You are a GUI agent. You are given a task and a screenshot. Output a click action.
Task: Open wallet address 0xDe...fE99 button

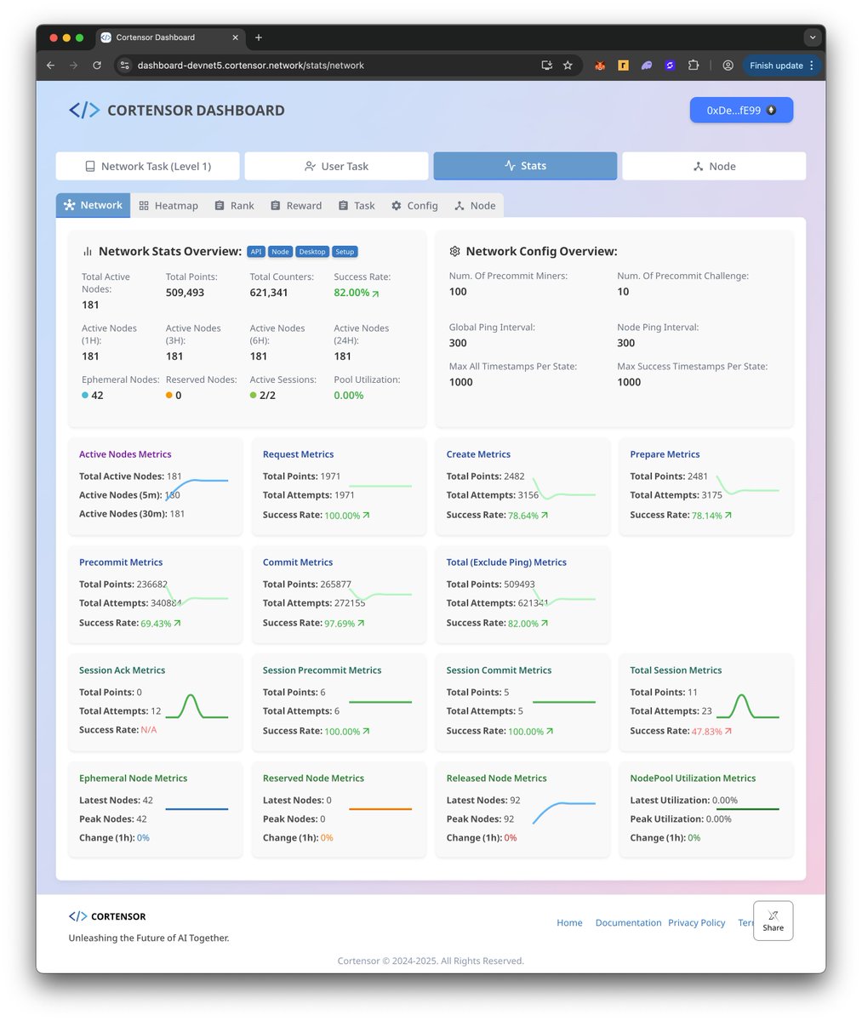pyautogui.click(x=741, y=111)
